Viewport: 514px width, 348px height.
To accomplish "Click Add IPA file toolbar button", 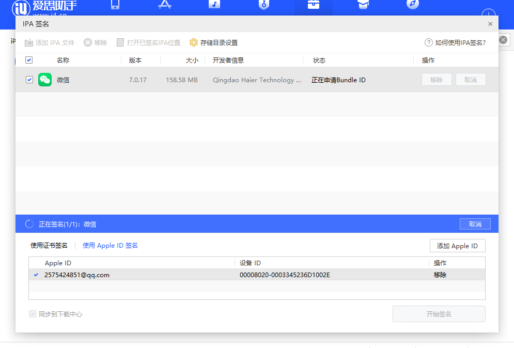I will (x=50, y=42).
